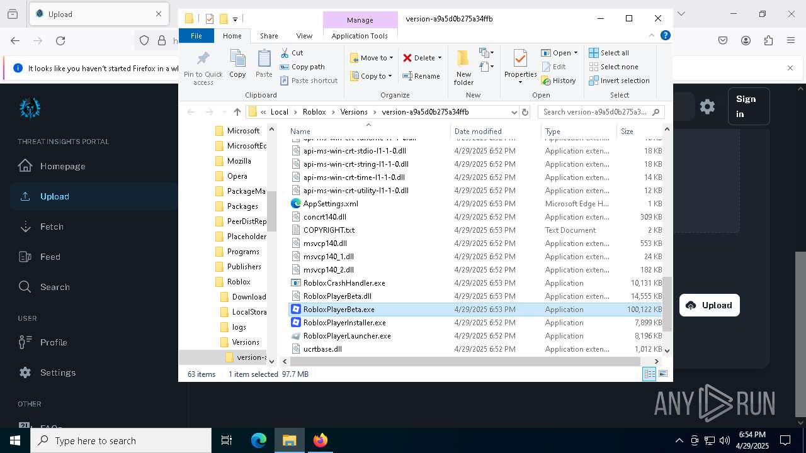Cut the selected file with Cut
806x453 pixels.
[x=292, y=53]
